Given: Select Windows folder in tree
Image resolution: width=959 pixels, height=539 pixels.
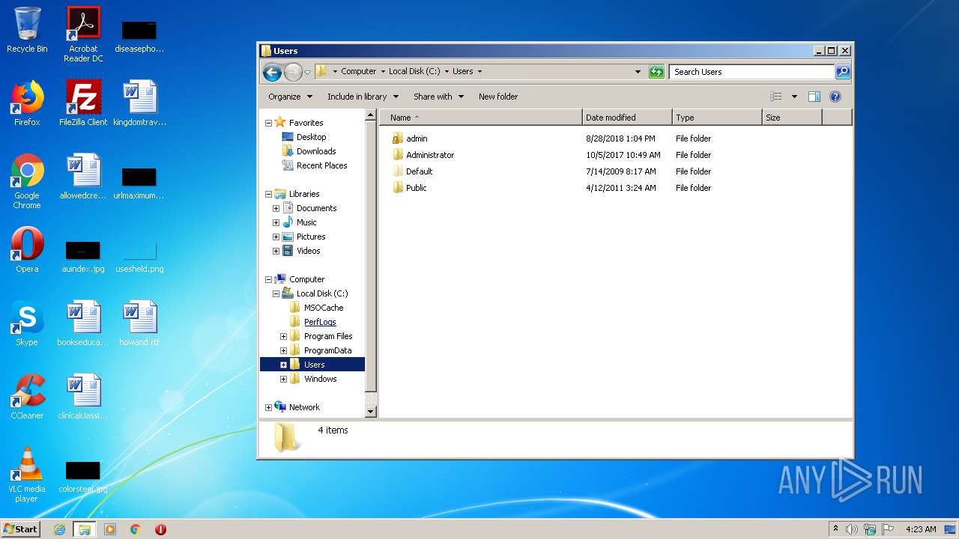Looking at the screenshot, I should [x=313, y=379].
